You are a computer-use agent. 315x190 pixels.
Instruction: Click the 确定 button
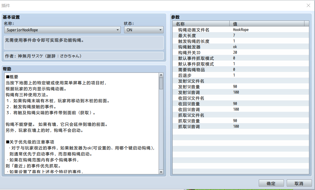[x=271, y=183]
